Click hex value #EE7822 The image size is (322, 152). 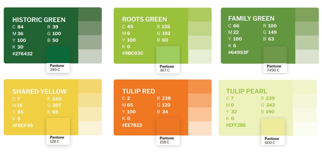point(132,125)
